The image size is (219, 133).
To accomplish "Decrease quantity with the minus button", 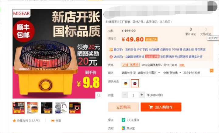I will (x=125, y=95).
